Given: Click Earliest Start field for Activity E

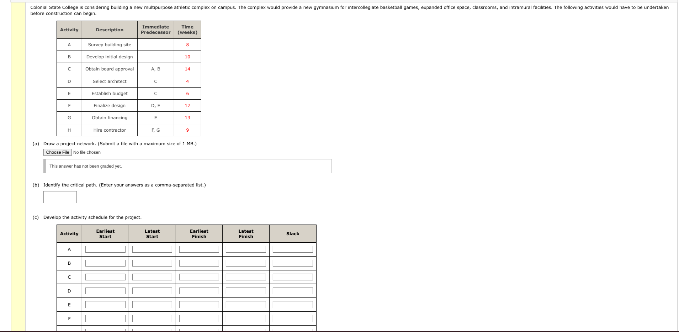Looking at the screenshot, I should point(105,305).
